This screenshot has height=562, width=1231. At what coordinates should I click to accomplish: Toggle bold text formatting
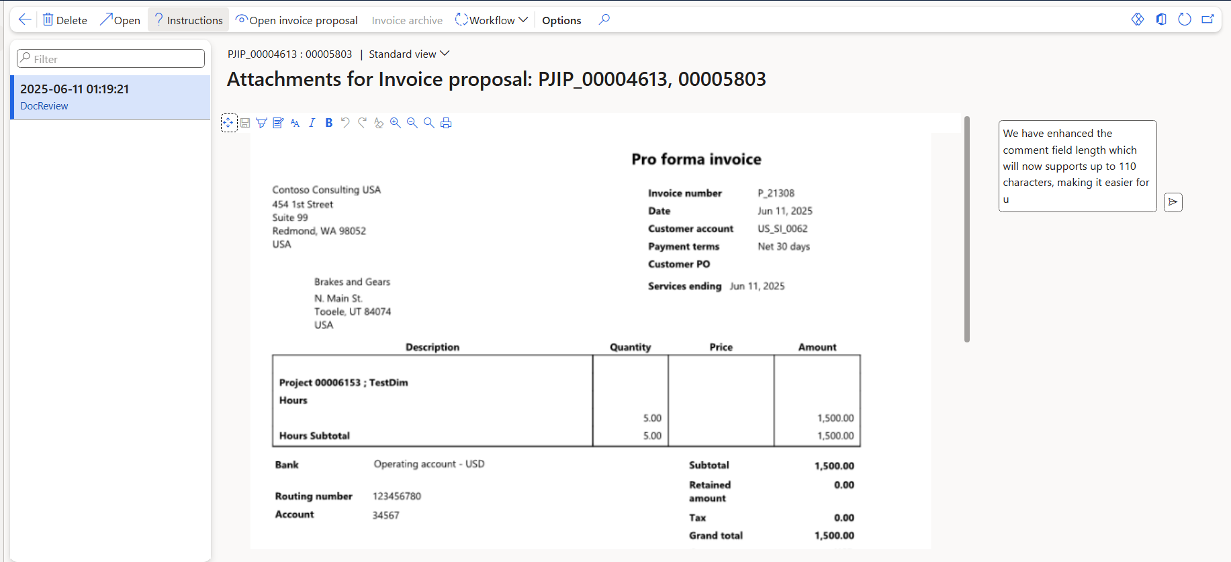tap(329, 123)
